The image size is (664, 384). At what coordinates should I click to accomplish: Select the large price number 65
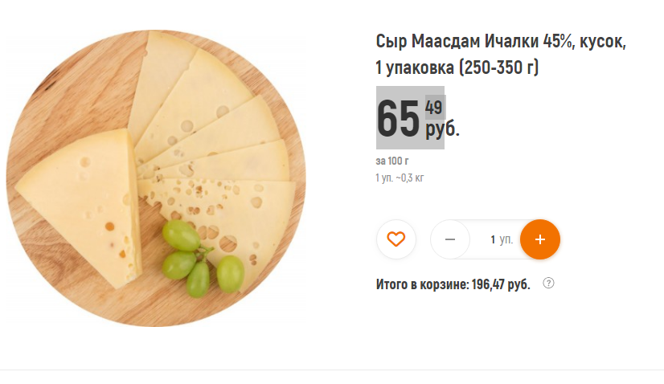(x=398, y=119)
